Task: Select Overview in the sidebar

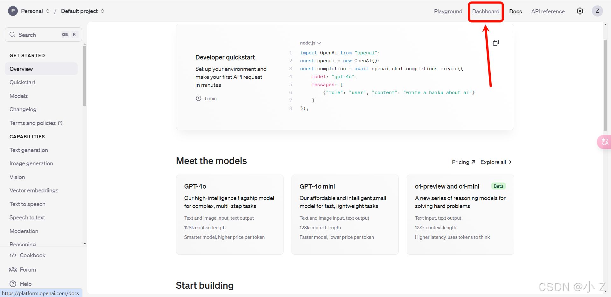Action: [41, 69]
